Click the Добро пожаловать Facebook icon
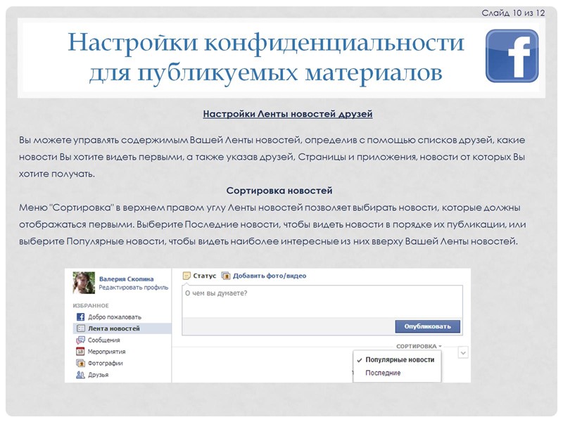This screenshot has width=563, height=422. (80, 317)
